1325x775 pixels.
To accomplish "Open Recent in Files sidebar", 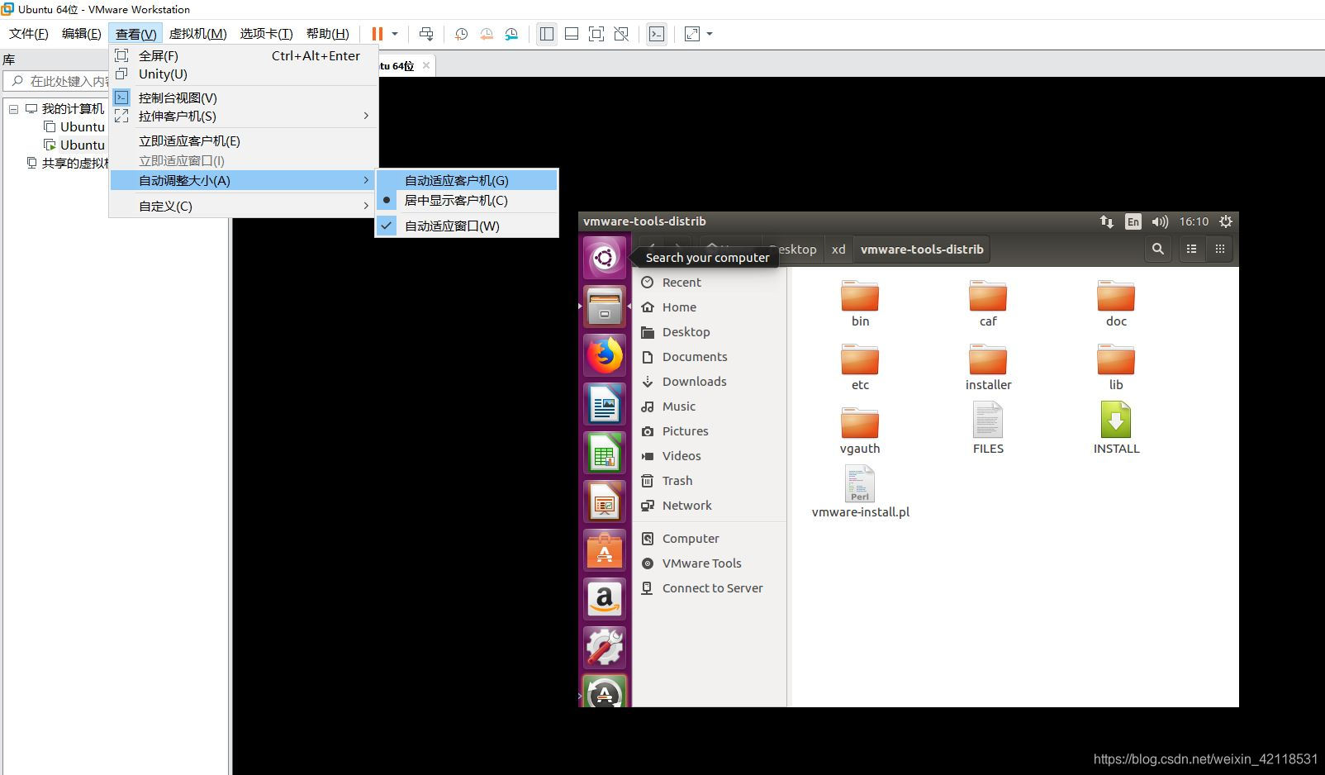I will pos(709,282).
